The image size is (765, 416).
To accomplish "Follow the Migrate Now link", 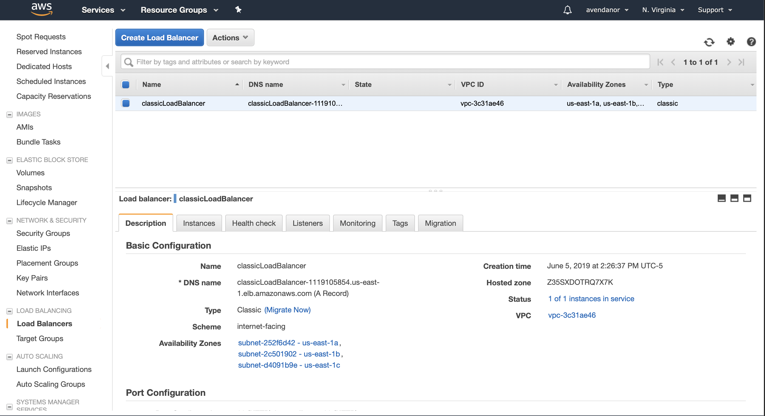I will click(x=287, y=310).
